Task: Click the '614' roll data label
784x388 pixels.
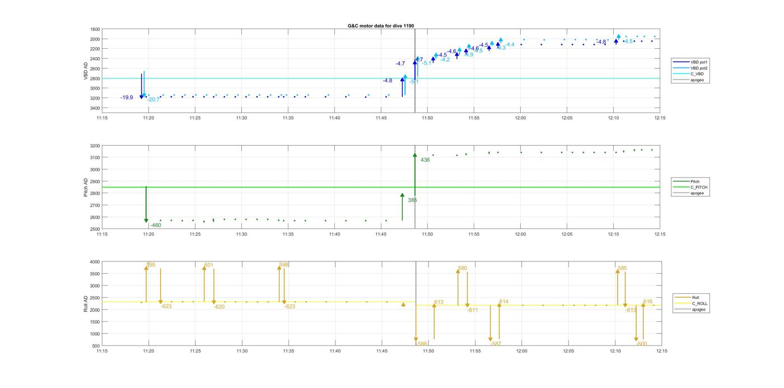Action: tap(504, 302)
